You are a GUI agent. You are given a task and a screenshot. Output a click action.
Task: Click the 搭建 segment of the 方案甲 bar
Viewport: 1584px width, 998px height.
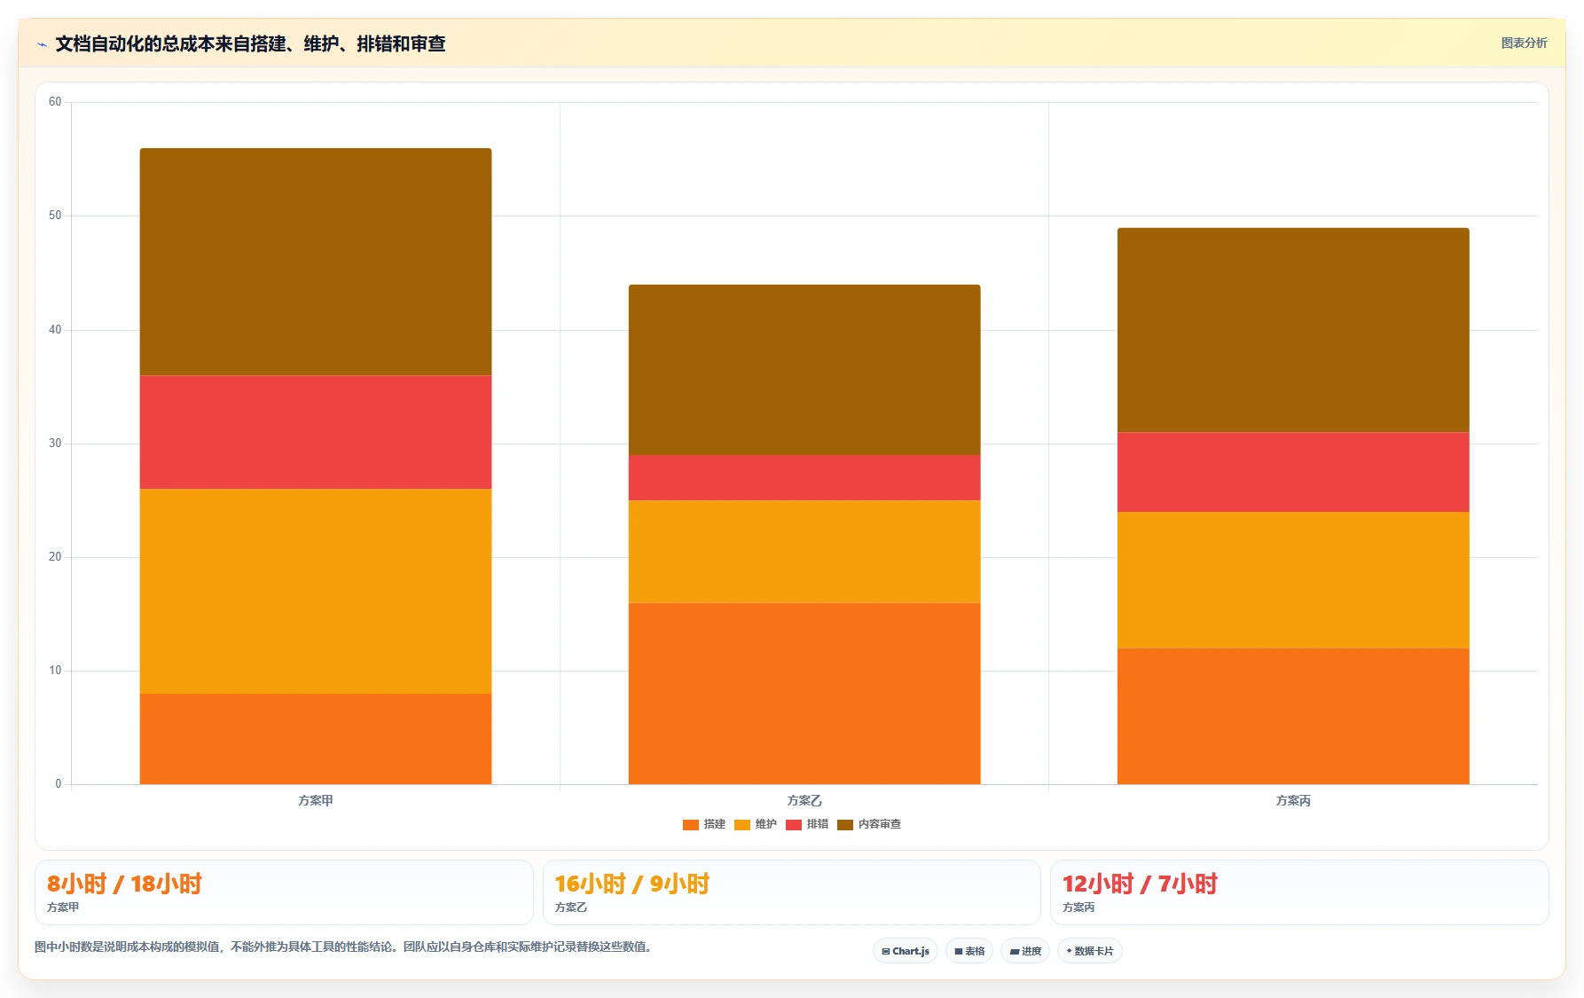[x=316, y=739]
